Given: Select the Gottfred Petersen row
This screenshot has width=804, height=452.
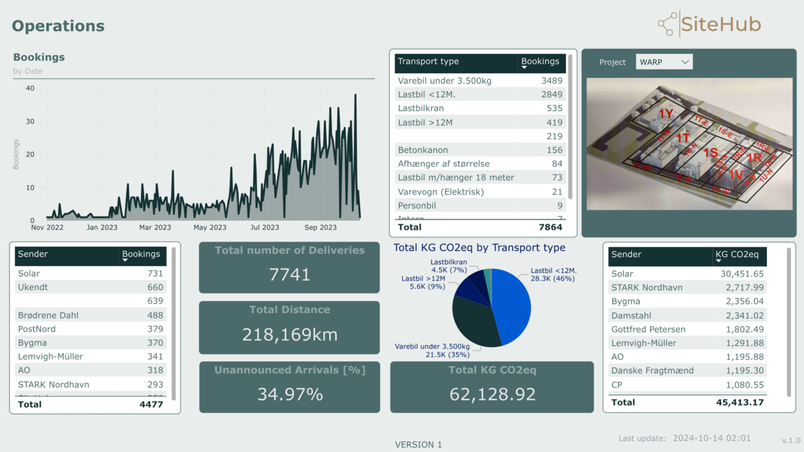Looking at the screenshot, I should tap(687, 329).
